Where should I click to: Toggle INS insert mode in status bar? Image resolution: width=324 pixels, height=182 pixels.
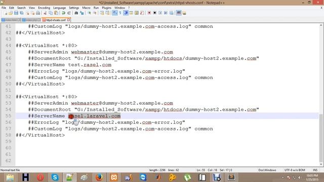tap(315, 170)
